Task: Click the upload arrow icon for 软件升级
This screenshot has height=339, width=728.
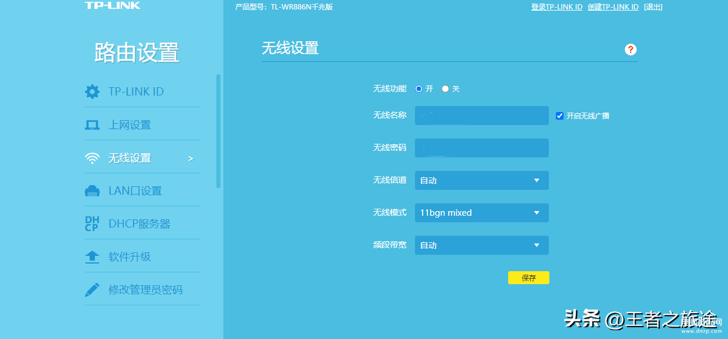Action: (x=92, y=257)
